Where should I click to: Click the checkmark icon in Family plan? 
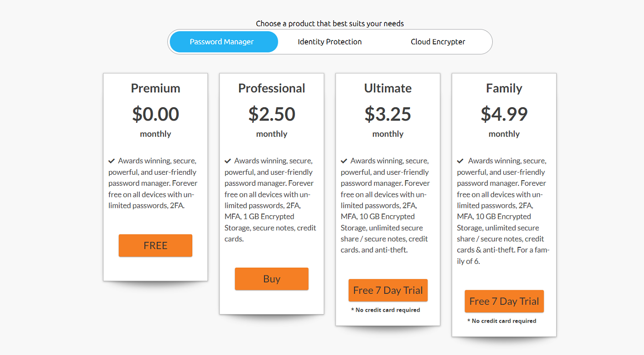point(460,161)
